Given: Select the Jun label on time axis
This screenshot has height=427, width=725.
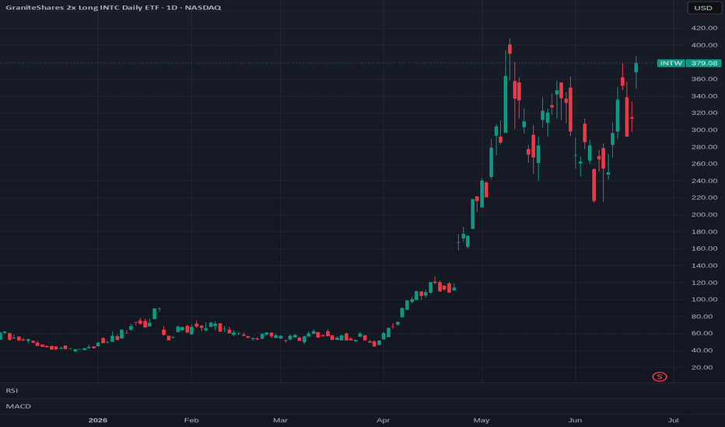Looking at the screenshot, I should tap(575, 420).
